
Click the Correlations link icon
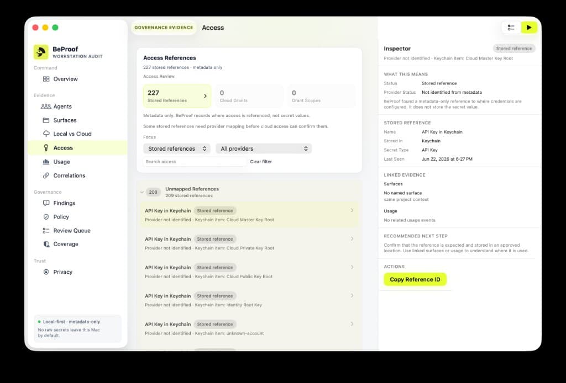pos(46,175)
